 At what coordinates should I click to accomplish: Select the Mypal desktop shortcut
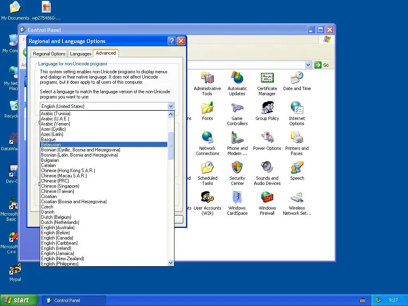(15, 272)
